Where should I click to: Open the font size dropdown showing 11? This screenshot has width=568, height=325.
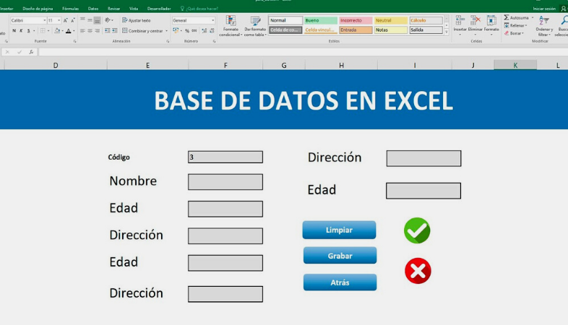pos(59,21)
